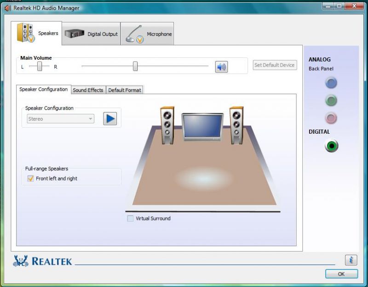Play the speaker configuration test sound
This screenshot has height=287, width=368.
tap(110, 119)
